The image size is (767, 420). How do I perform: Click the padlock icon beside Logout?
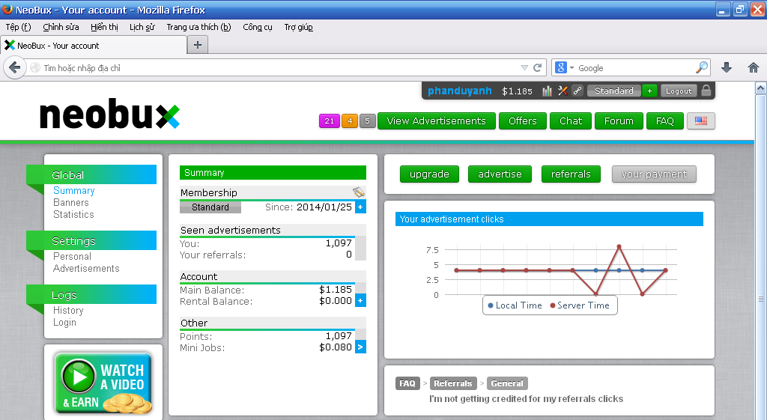(x=706, y=91)
